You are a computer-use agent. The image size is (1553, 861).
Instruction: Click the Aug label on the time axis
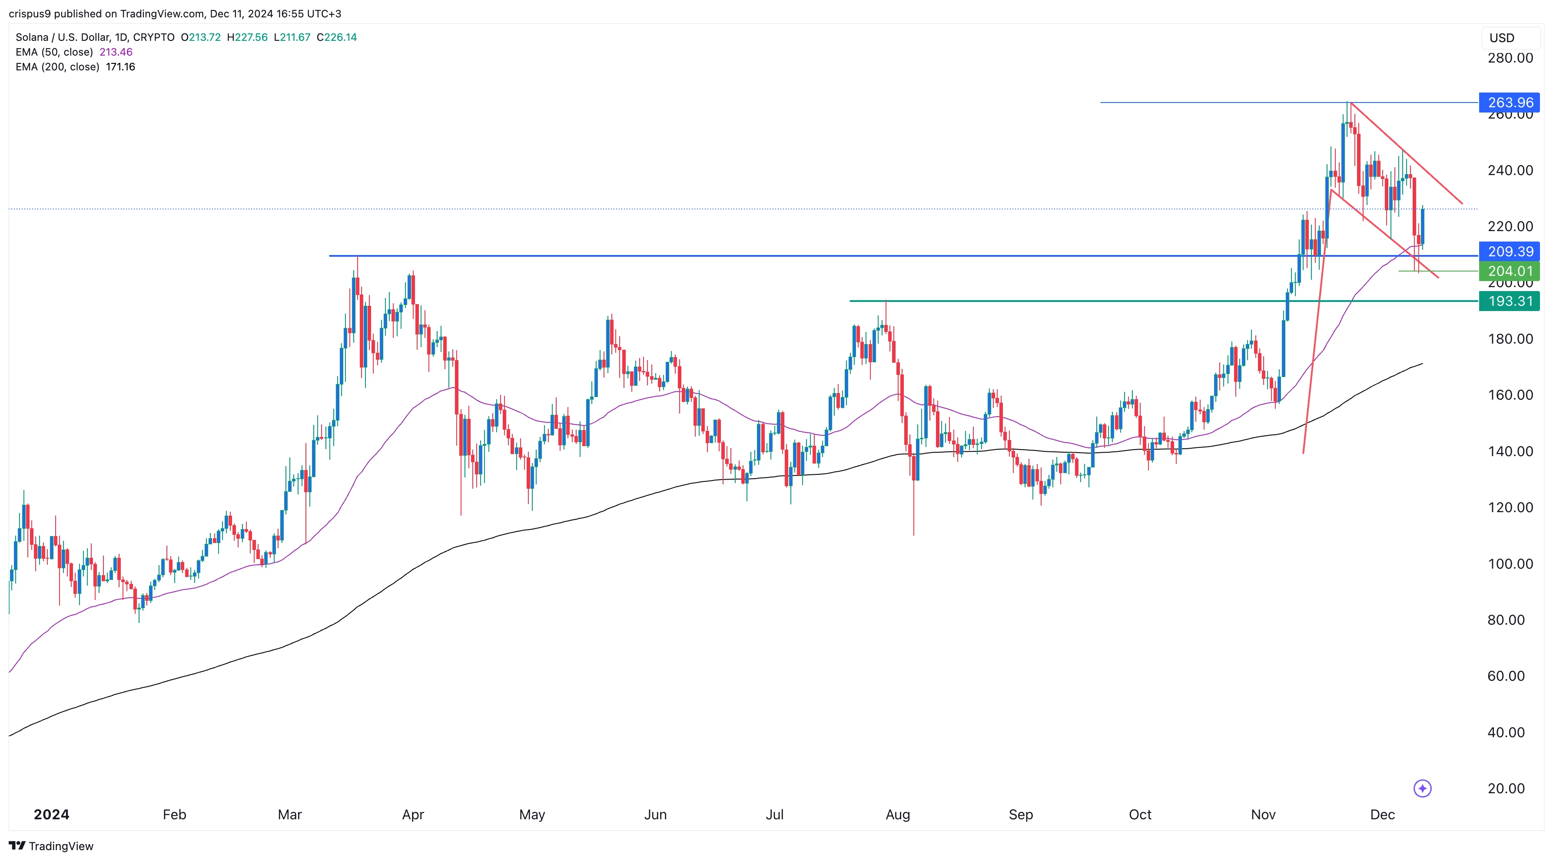click(897, 815)
